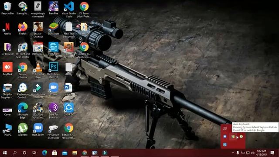Open This PC from the desktop
This screenshot has width=279, height=157.
pyautogui.click(x=7, y=130)
